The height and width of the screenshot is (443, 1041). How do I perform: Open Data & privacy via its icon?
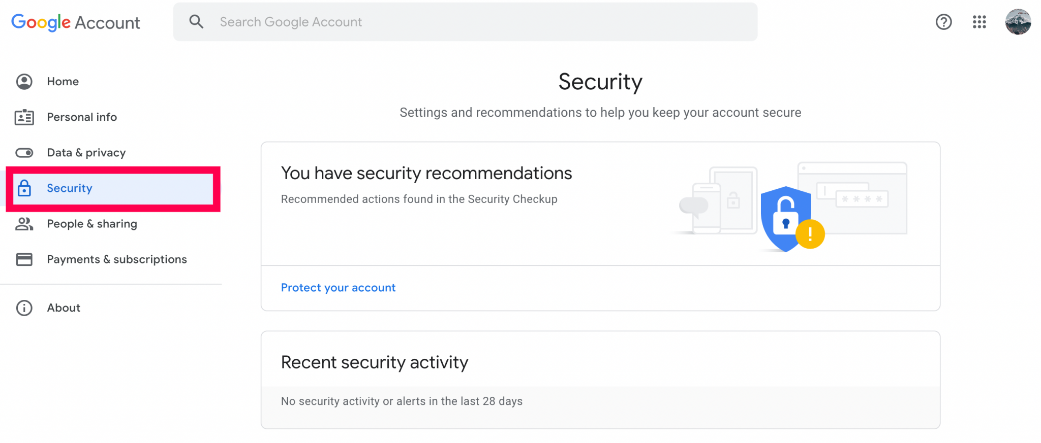coord(23,152)
